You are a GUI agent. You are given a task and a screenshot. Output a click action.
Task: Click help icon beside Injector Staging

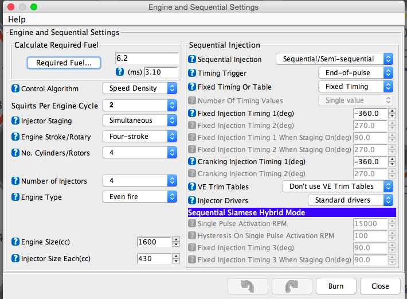(x=15, y=121)
